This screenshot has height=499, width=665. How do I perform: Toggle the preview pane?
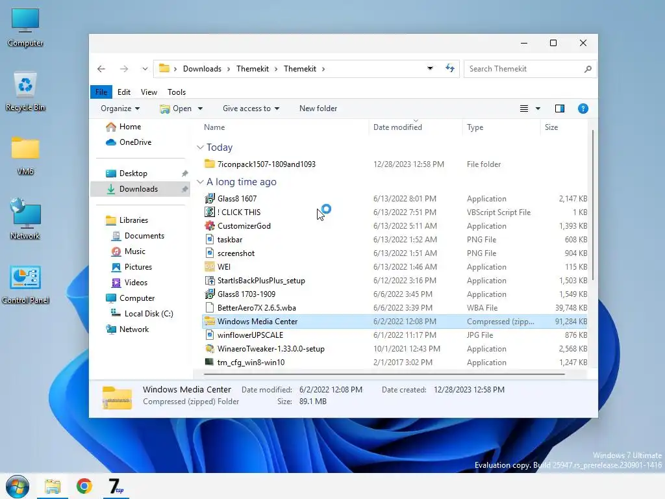pos(559,109)
